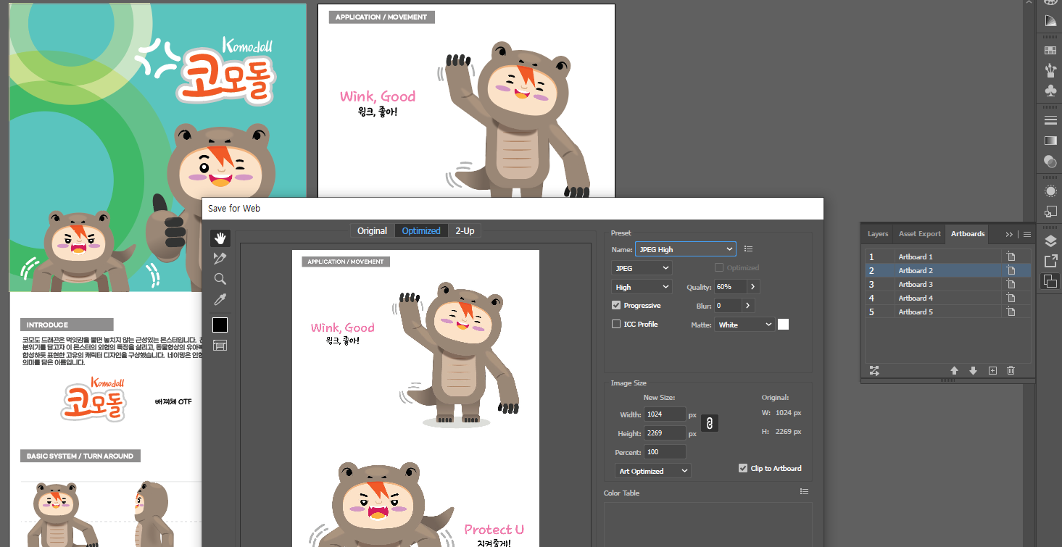Screen dimensions: 1062x547
Task: Toggle the Clip to Artboard checkbox
Action: [743, 468]
